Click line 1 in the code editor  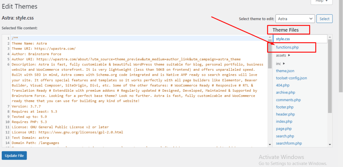pos(139,38)
